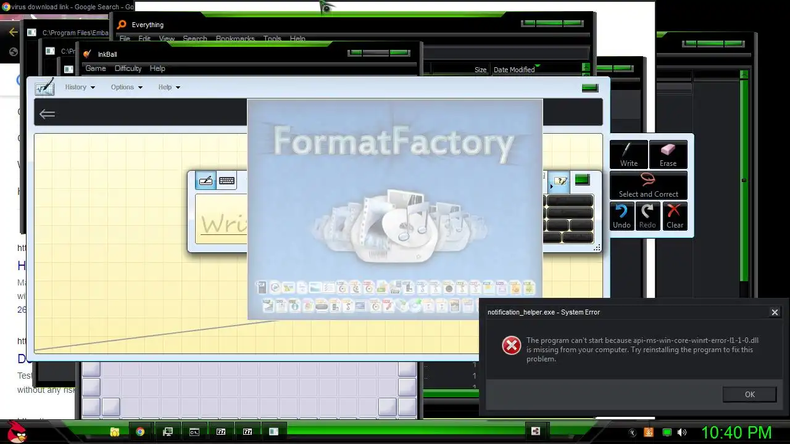Viewport: 790px width, 444px height.
Task: Sort by Size column in Everything
Action: [x=480, y=70]
